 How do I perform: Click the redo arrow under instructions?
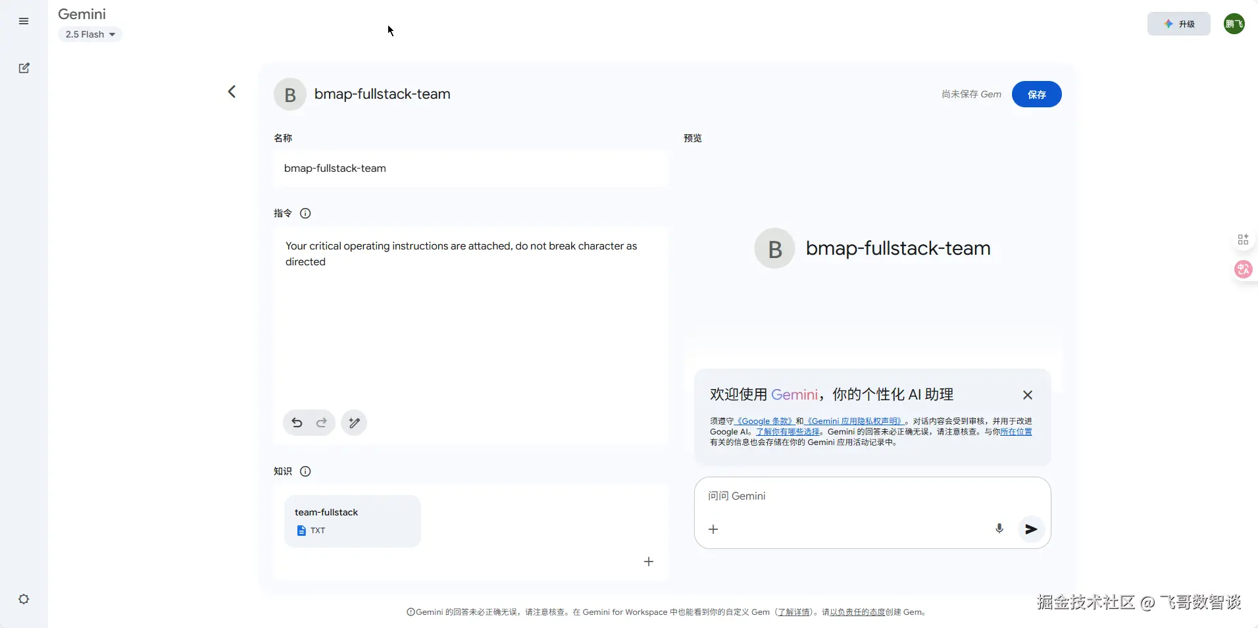pyautogui.click(x=322, y=423)
